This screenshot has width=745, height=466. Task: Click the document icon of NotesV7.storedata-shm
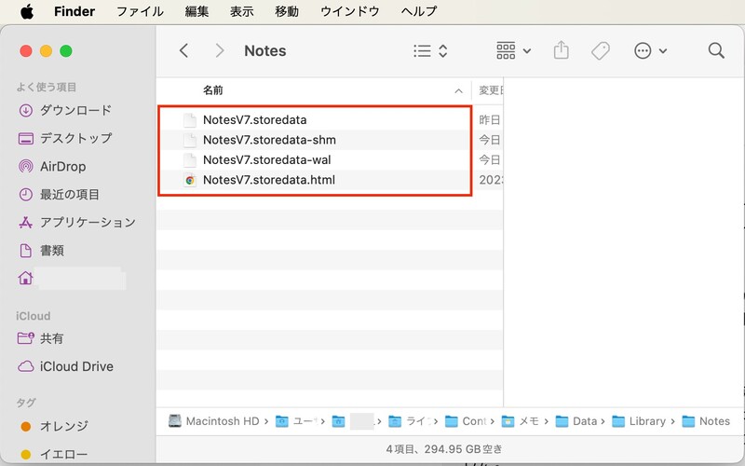tap(190, 141)
